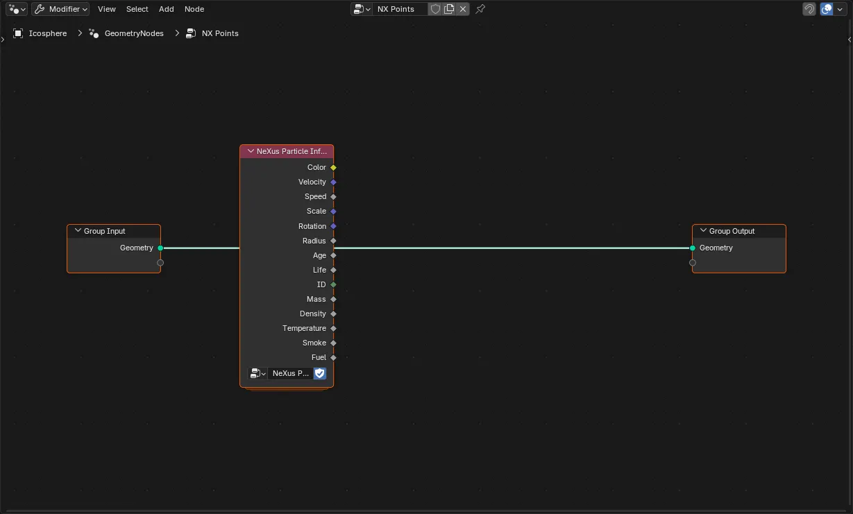Unlink the NX Points node group

point(463,9)
